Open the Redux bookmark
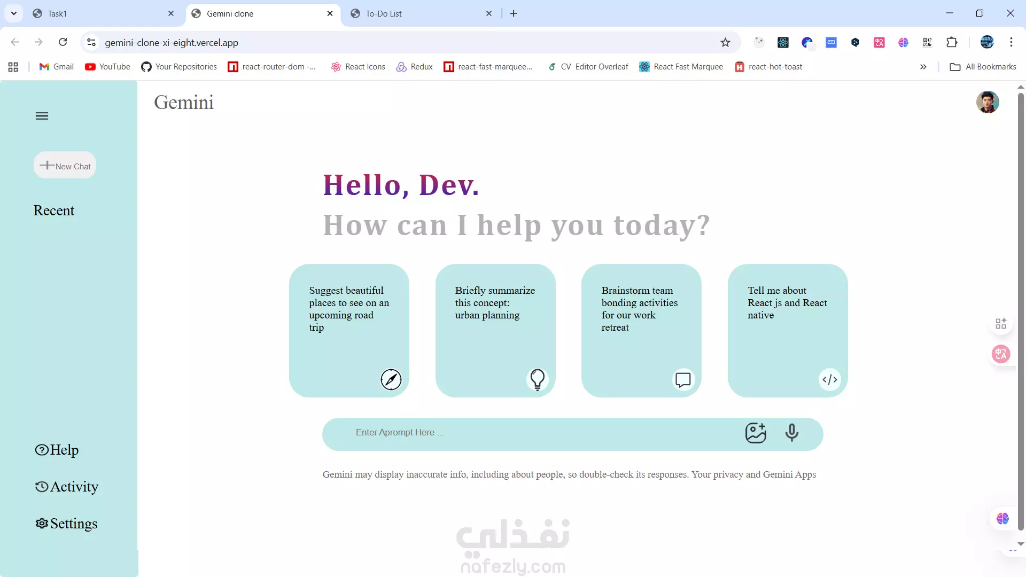 coord(414,67)
